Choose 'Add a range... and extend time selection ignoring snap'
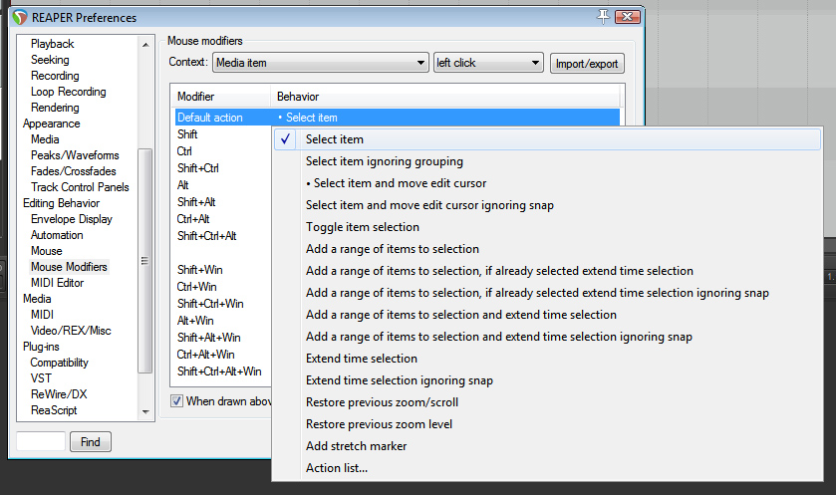This screenshot has width=836, height=495. coord(548,337)
